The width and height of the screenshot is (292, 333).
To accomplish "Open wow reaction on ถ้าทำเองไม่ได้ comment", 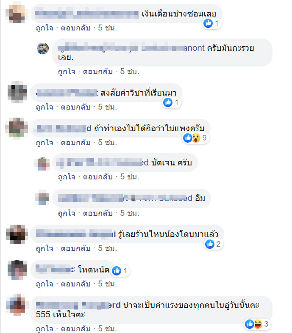I will click(196, 138).
